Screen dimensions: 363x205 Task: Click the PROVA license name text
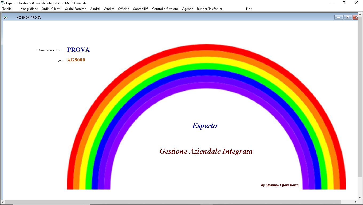(x=78, y=50)
